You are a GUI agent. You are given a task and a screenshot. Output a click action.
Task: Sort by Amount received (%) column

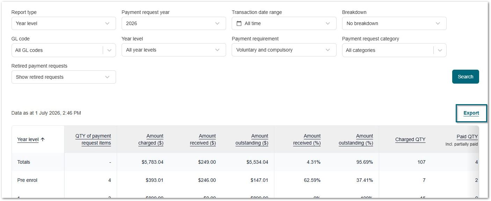tap(307, 139)
